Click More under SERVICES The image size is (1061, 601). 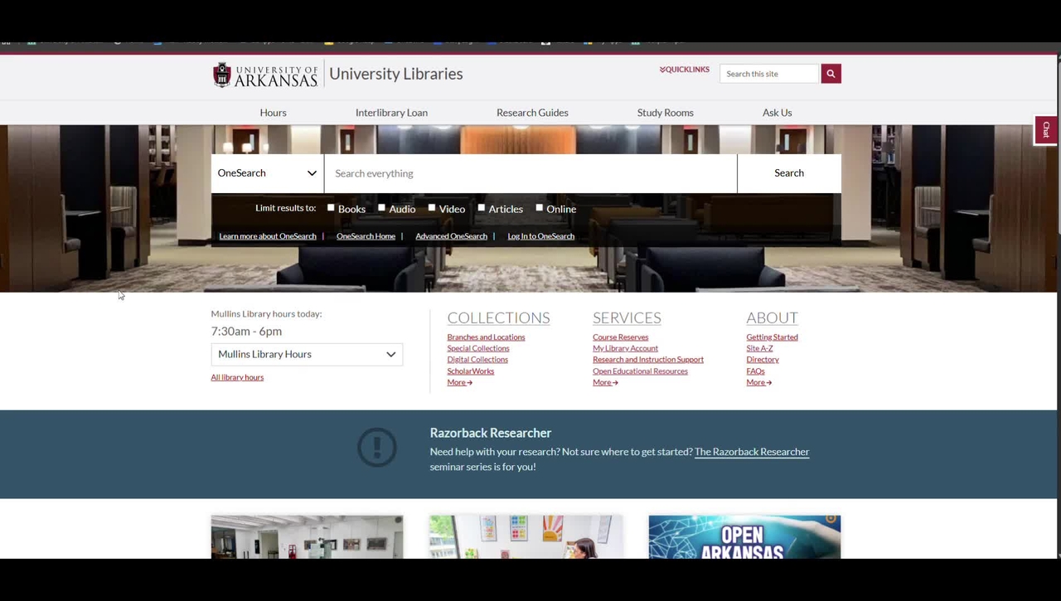pyautogui.click(x=605, y=382)
